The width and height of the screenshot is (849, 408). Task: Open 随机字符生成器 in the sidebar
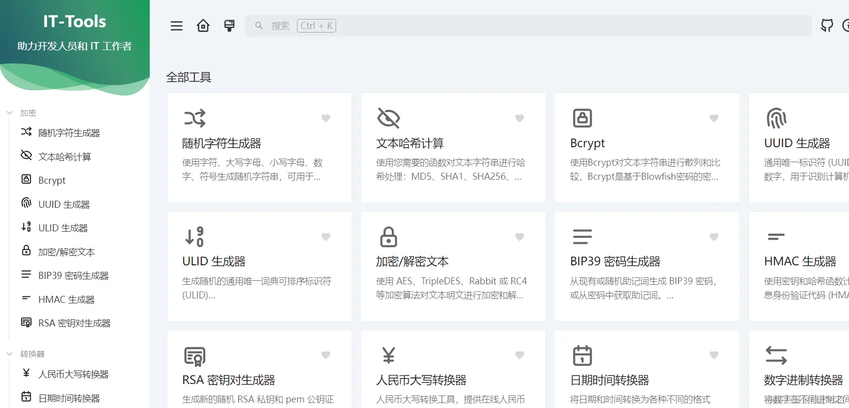point(69,133)
